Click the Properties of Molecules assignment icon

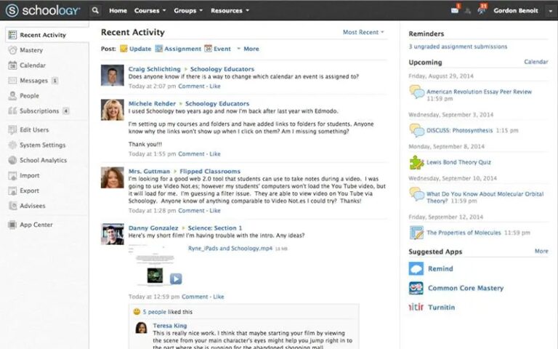click(x=416, y=233)
